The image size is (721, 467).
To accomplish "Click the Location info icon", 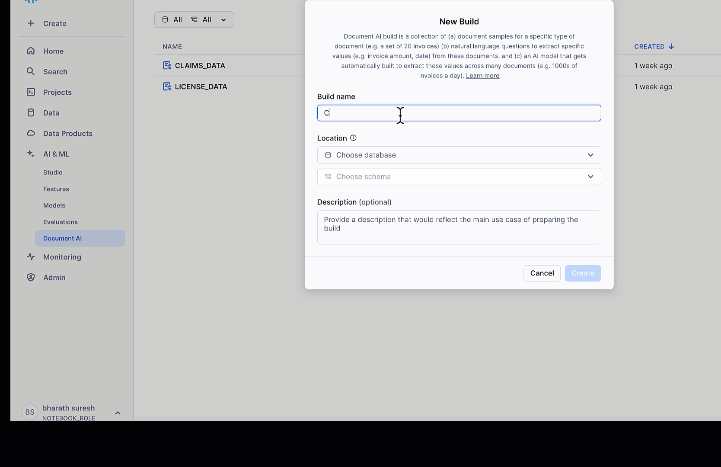I will (x=353, y=138).
